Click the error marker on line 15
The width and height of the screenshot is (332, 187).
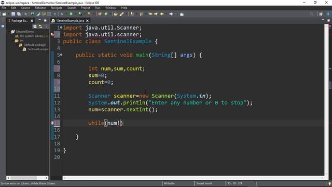(52, 123)
